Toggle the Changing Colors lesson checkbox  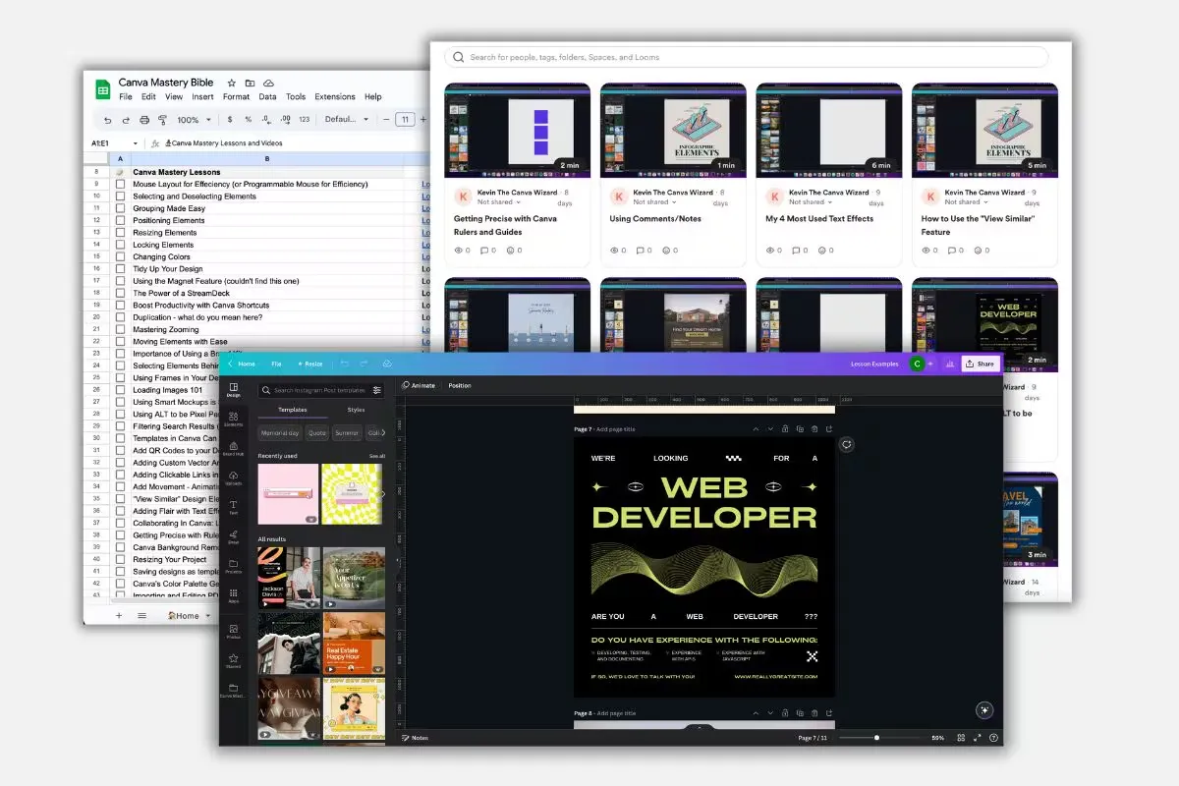pyautogui.click(x=121, y=257)
